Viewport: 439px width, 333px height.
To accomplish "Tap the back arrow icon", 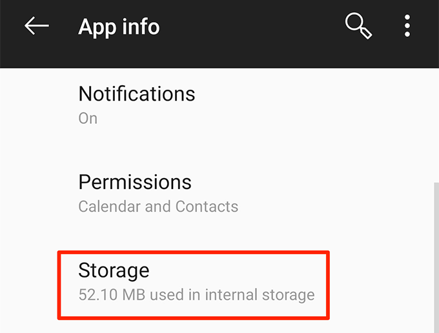I will [x=37, y=26].
